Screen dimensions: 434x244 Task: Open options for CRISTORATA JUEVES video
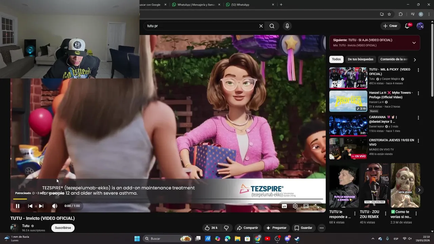click(x=418, y=141)
